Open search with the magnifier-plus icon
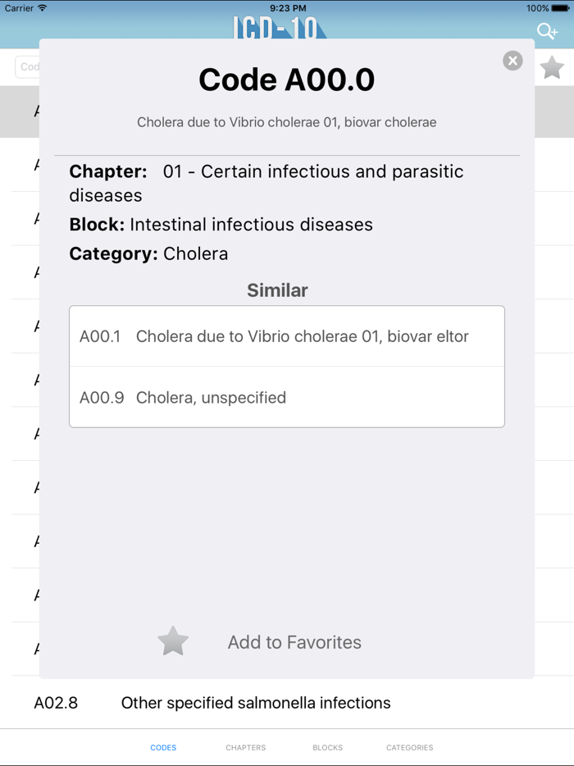Screen dimensions: 574x766 coord(547,30)
